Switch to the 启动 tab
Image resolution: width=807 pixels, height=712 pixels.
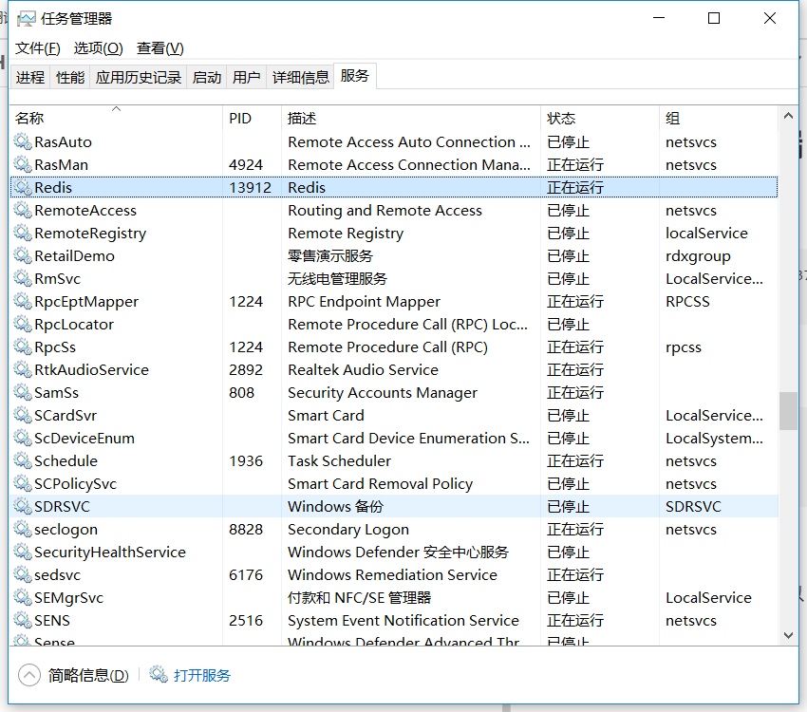coord(206,77)
